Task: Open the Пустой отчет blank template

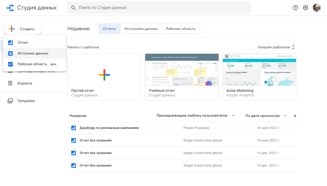Action: pos(104,76)
